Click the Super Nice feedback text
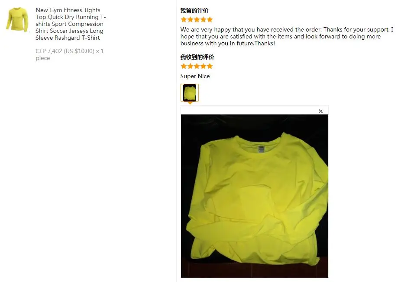Image resolution: width=401 pixels, height=282 pixels. 195,76
